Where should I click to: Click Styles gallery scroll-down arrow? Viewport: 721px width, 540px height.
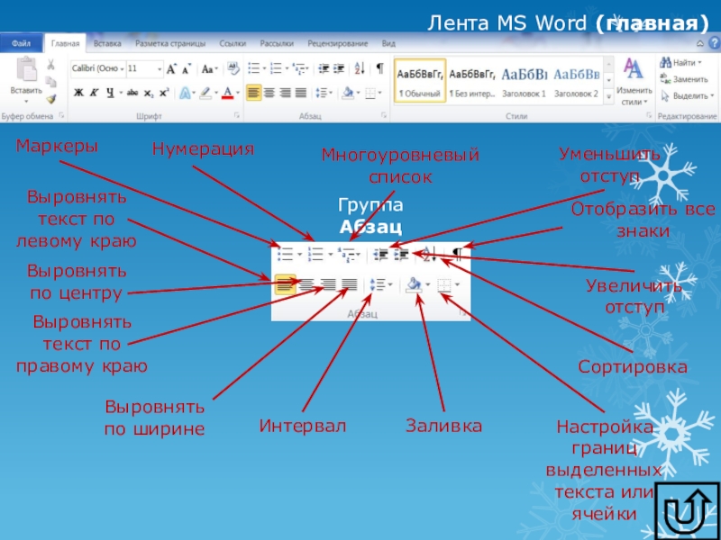(609, 80)
